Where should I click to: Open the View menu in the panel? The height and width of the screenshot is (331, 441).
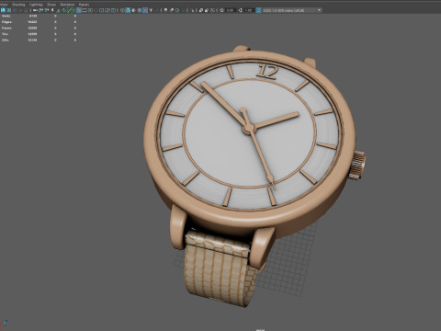[x=4, y=5]
